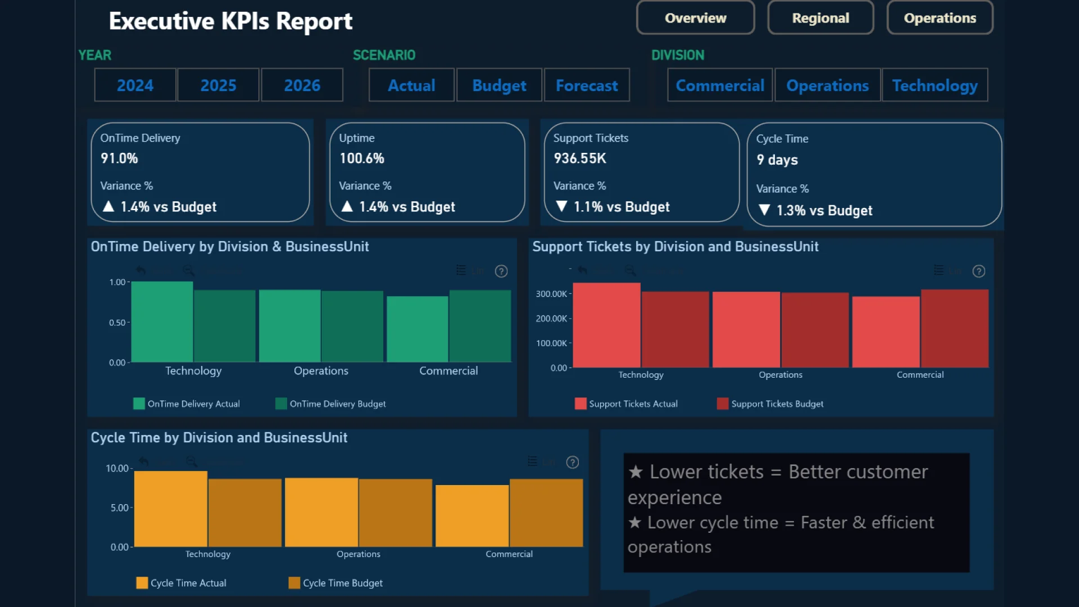Click undo arrow on Cycle Time chart

(144, 462)
